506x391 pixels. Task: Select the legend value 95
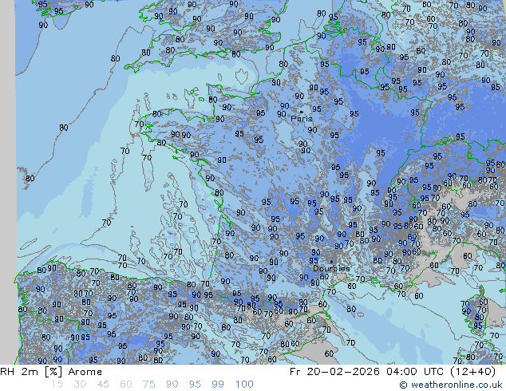195,385
